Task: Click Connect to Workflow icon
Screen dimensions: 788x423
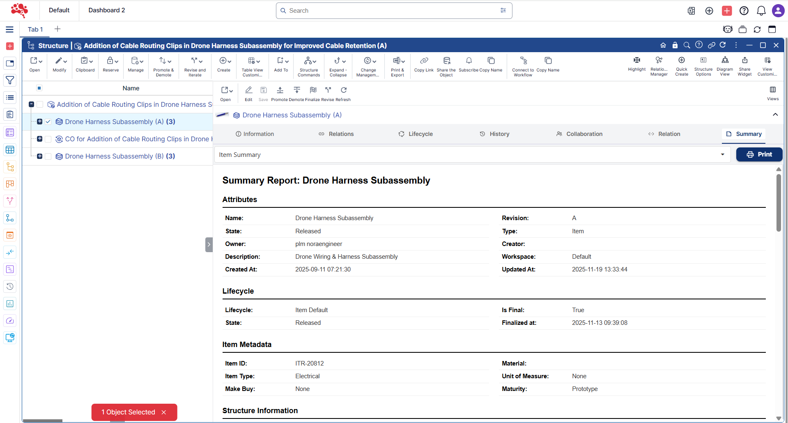Action: tap(523, 61)
